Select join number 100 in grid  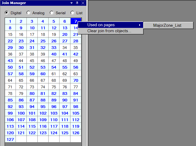pos(21,113)
